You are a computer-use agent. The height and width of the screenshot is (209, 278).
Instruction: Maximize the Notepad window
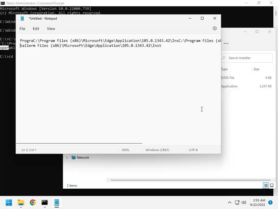click(202, 18)
